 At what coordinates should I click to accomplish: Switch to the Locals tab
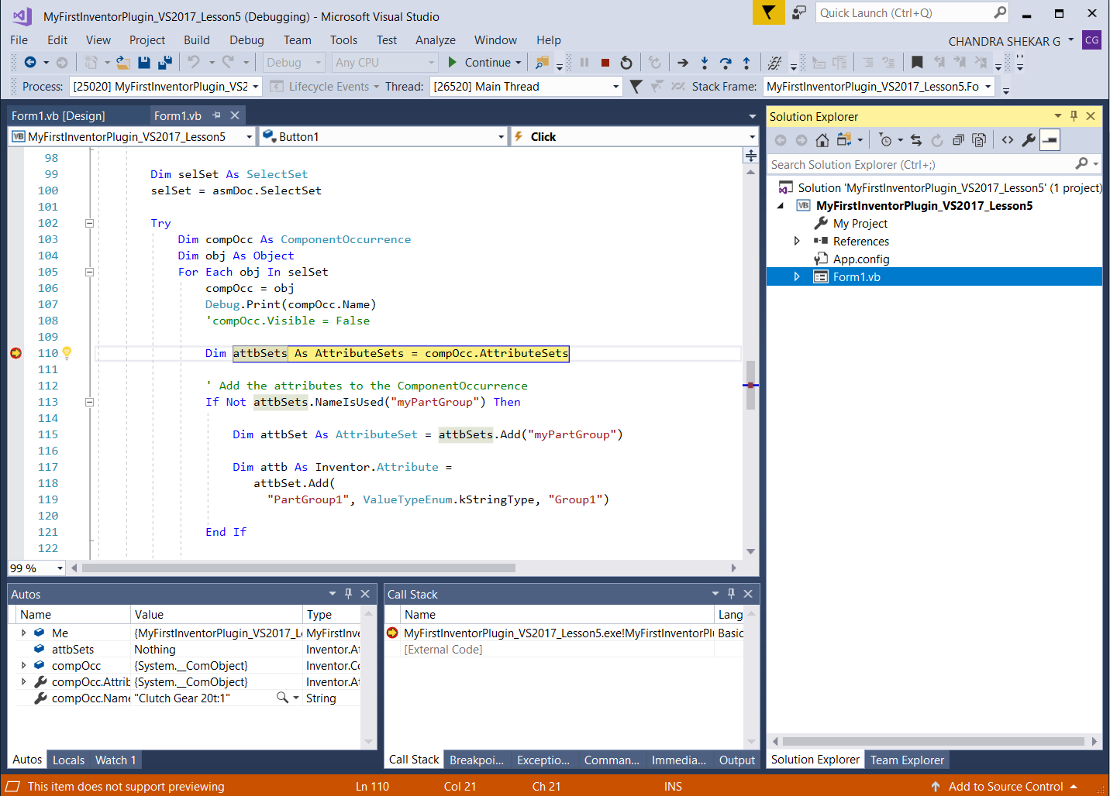point(68,760)
